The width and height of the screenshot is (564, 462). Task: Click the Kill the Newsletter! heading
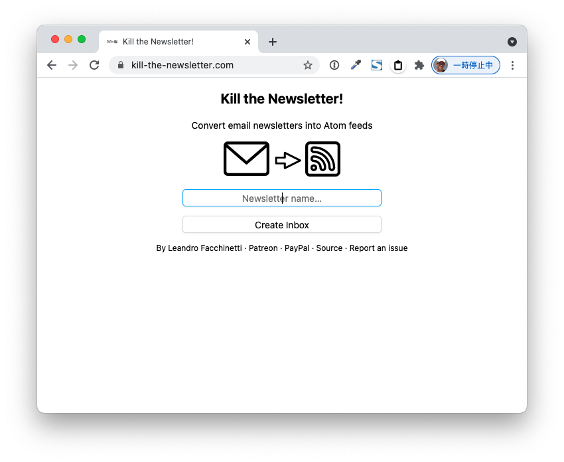tap(282, 99)
